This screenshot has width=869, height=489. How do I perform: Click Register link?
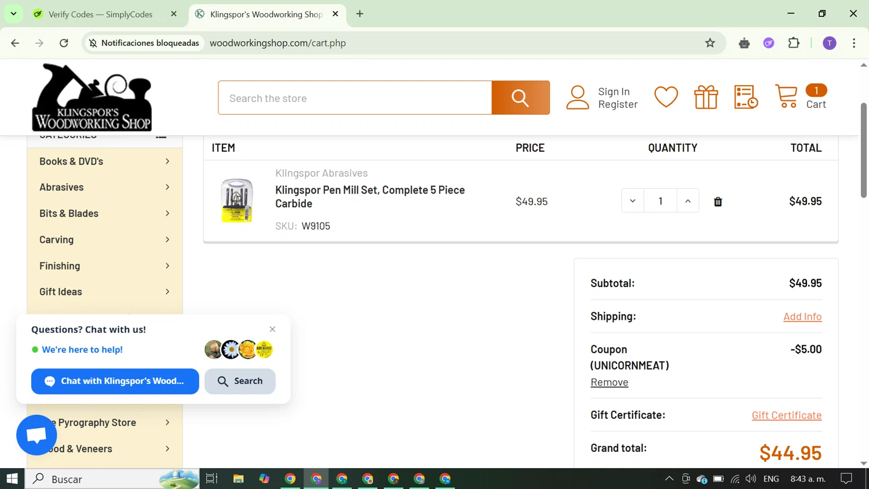click(618, 104)
